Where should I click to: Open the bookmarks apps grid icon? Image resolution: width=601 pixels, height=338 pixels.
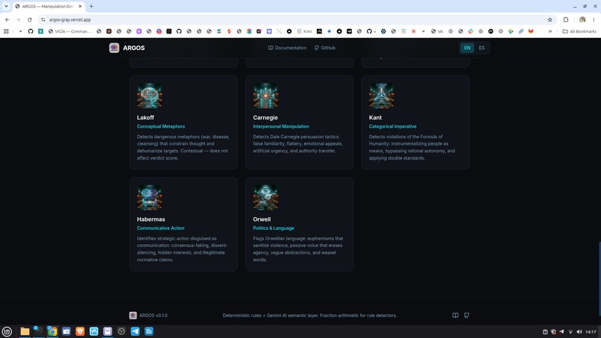pos(6,31)
